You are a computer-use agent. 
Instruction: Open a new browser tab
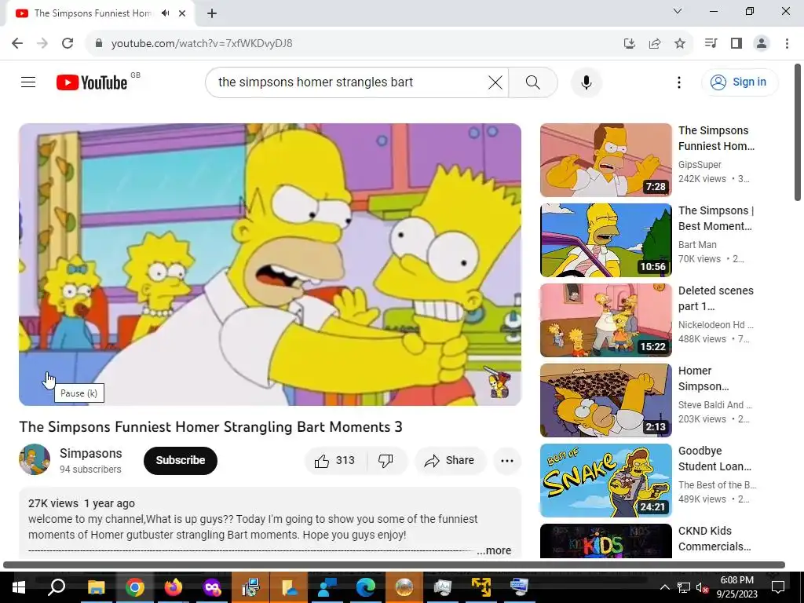(212, 13)
